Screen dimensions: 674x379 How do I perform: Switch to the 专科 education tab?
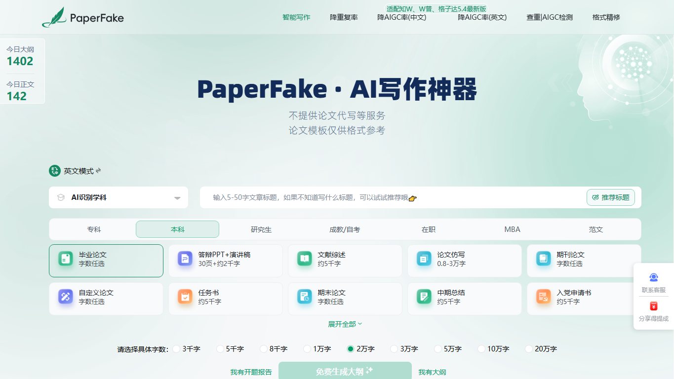point(94,229)
